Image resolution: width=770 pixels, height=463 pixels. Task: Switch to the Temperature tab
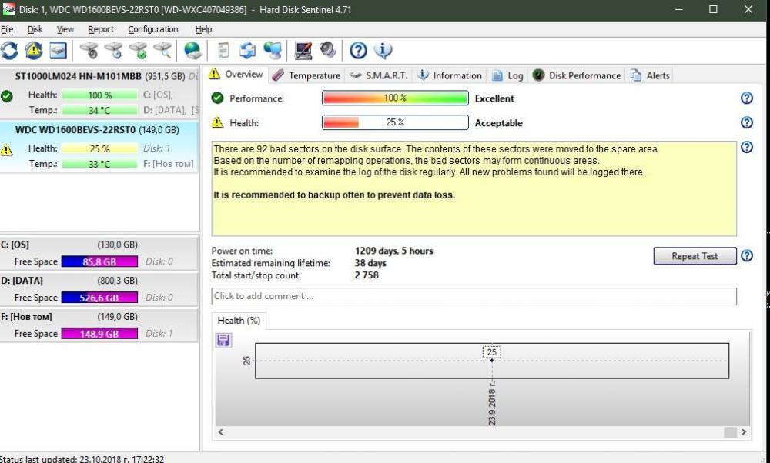[x=306, y=75]
